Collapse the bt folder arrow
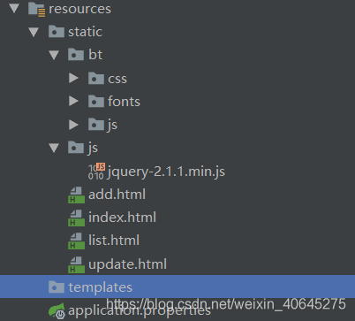355x321 pixels. coord(54,55)
